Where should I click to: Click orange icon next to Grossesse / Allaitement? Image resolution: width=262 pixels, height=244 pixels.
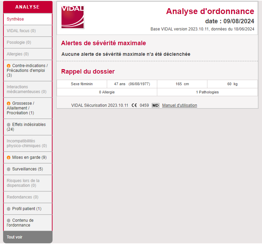9,103
